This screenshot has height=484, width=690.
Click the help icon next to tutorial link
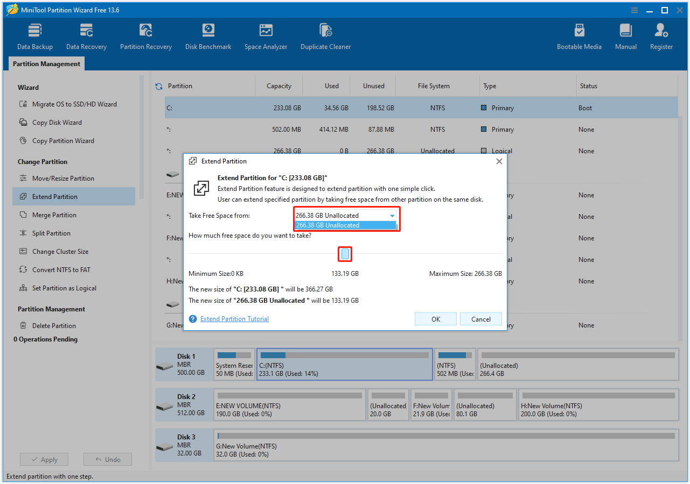[x=193, y=319]
